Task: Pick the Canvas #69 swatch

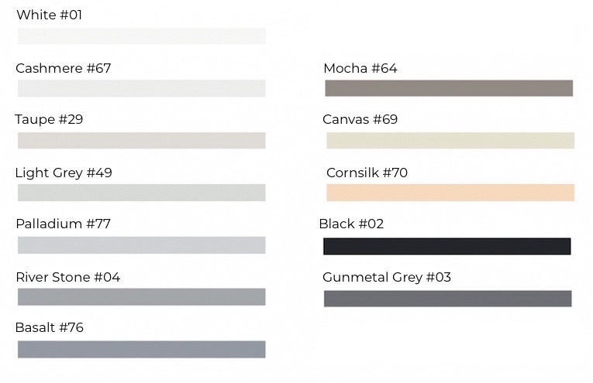Action: pos(450,140)
